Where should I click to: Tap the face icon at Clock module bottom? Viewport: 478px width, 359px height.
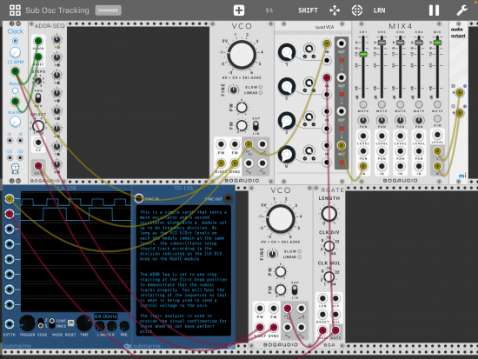click(15, 168)
